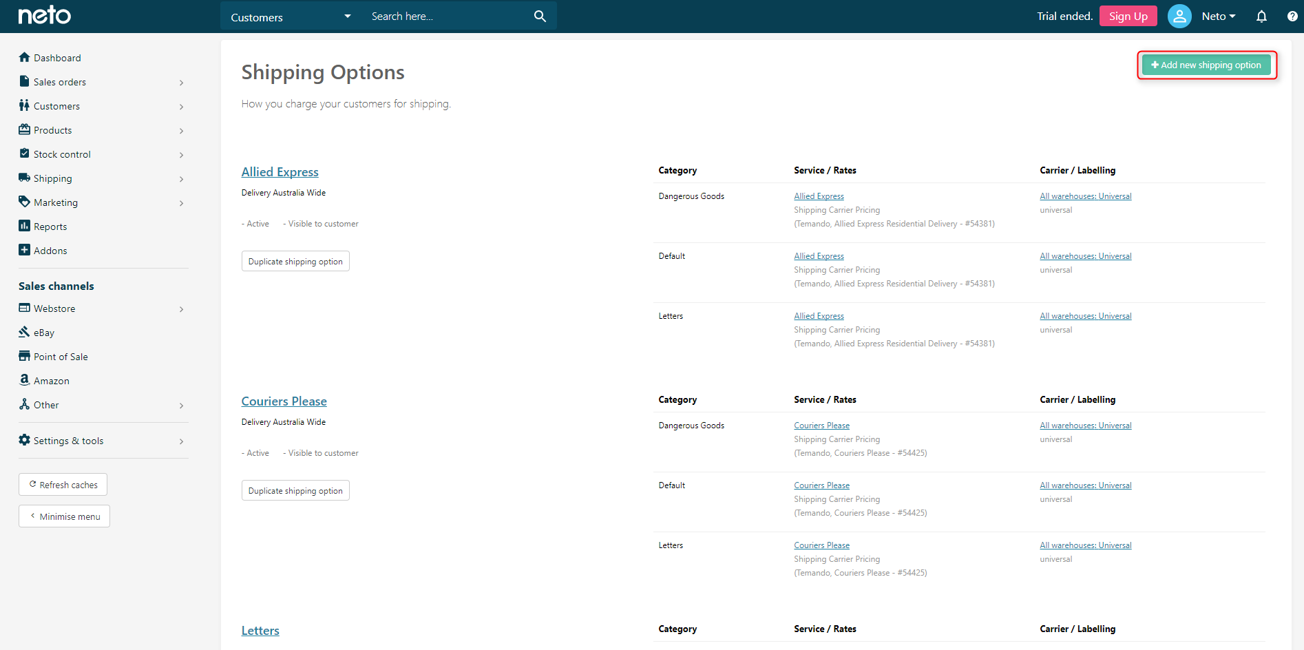Duplicate the Allied Express shipping option
This screenshot has height=650, width=1304.
pos(295,261)
